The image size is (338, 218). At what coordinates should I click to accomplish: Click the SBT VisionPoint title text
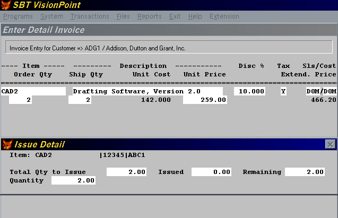point(47,5)
